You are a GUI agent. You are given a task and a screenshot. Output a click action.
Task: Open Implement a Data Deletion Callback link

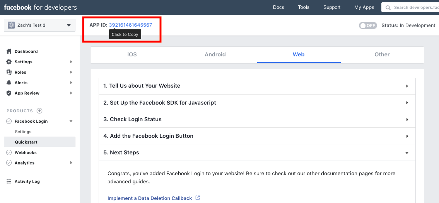pyautogui.click(x=150, y=198)
